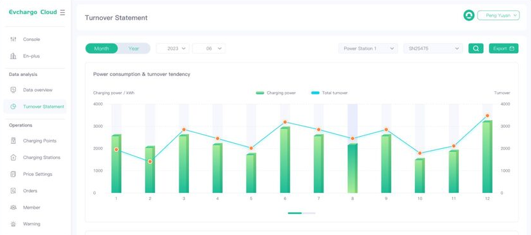
Task: Run search with the magnifier button
Action: (x=476, y=49)
